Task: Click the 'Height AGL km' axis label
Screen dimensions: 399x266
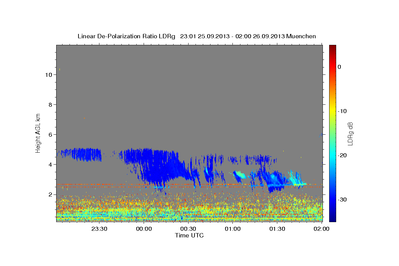Action: (x=38, y=133)
